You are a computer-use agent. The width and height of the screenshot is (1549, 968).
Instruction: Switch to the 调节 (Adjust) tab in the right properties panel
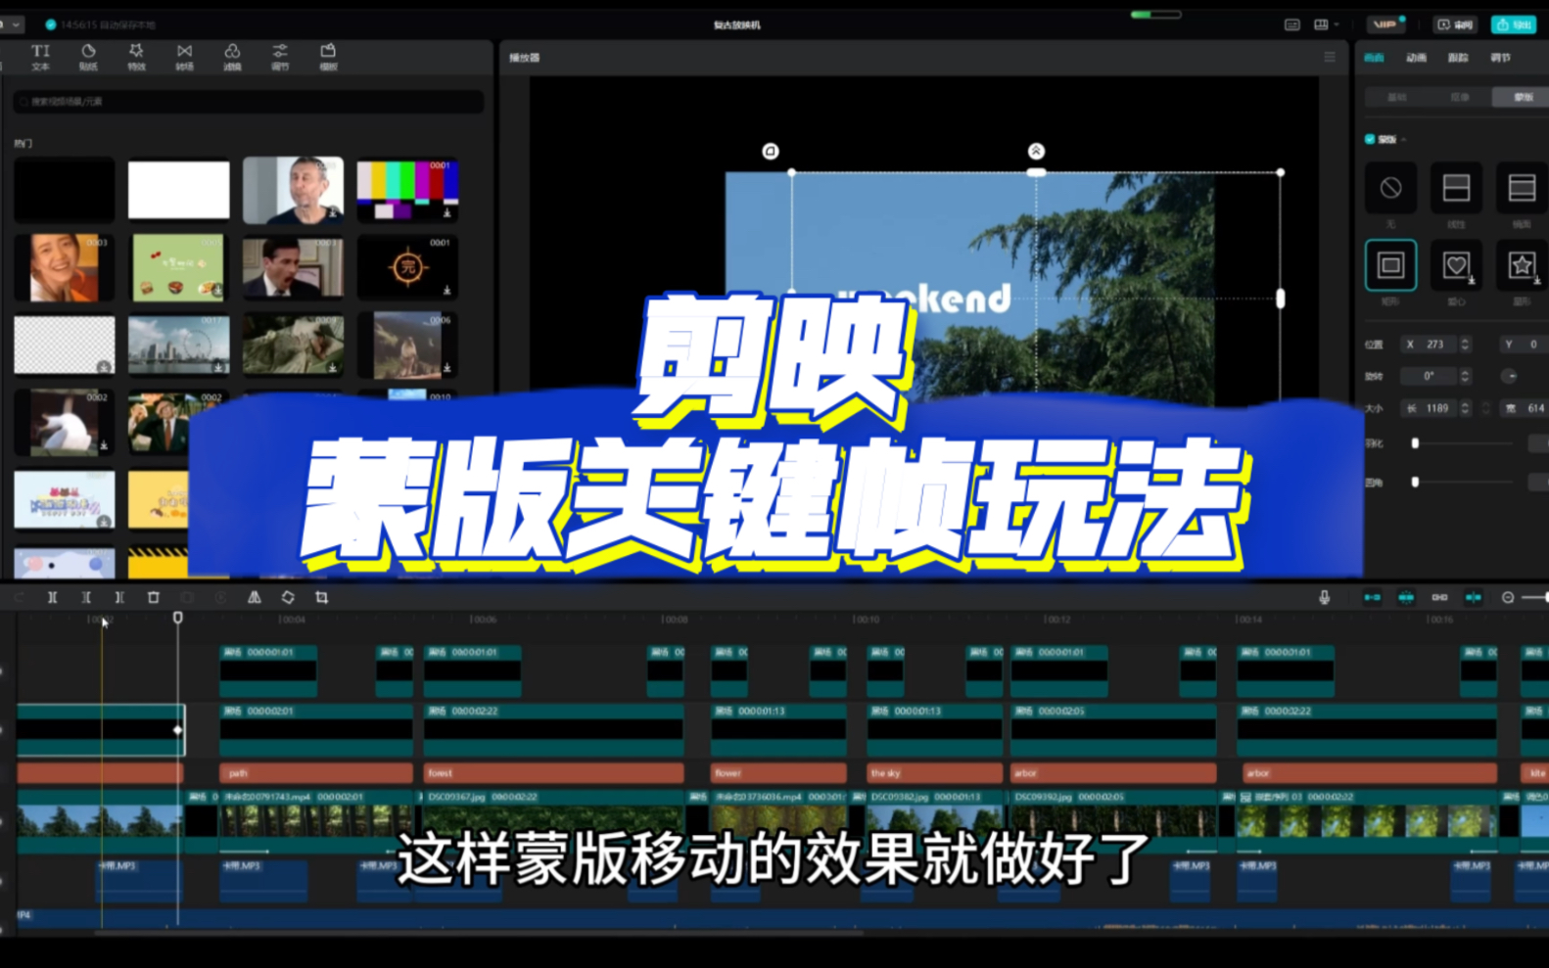click(1501, 58)
